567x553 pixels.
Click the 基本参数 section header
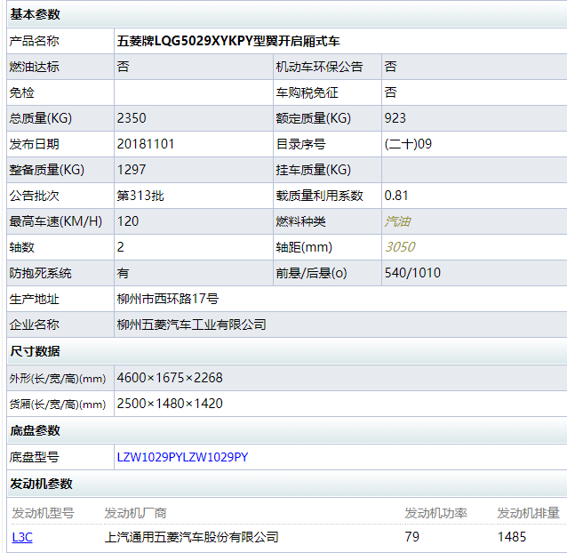point(35,14)
